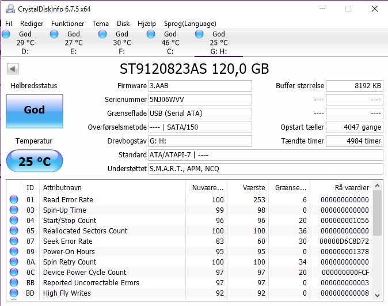
Task: Click the Opstart tæller field 4047 gange
Action: (x=355, y=127)
